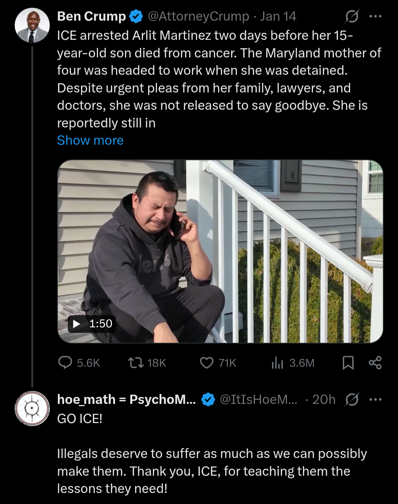Share Ben Crump's post
The image size is (398, 504).
pos(375,363)
